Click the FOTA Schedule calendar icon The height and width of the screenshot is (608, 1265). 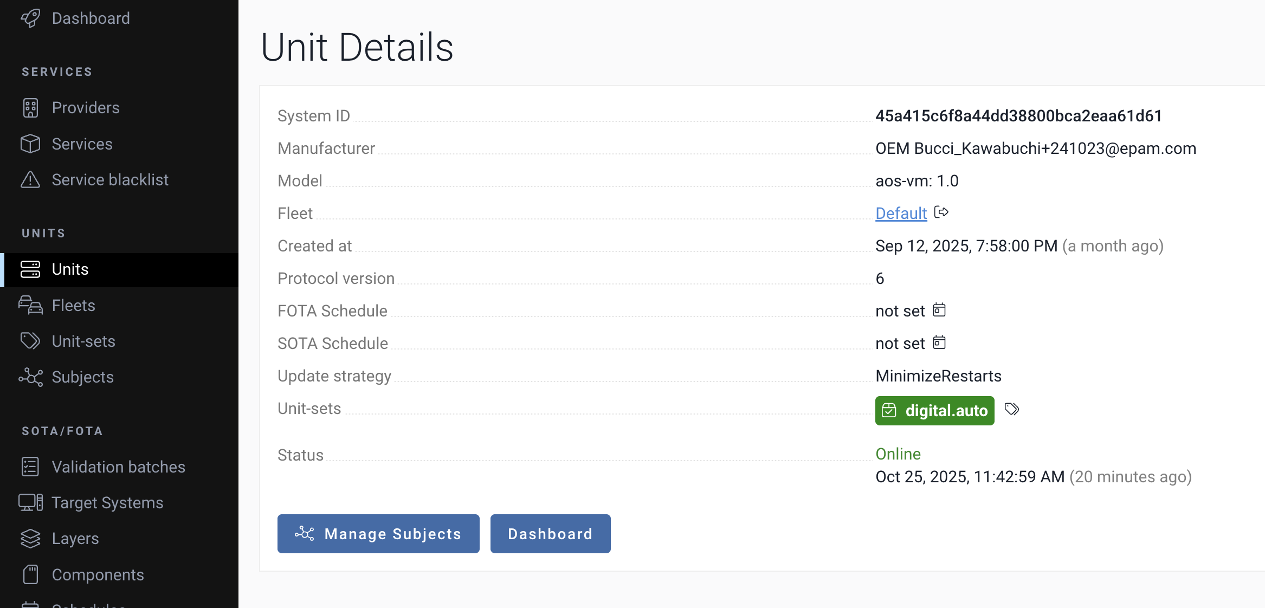coord(939,310)
